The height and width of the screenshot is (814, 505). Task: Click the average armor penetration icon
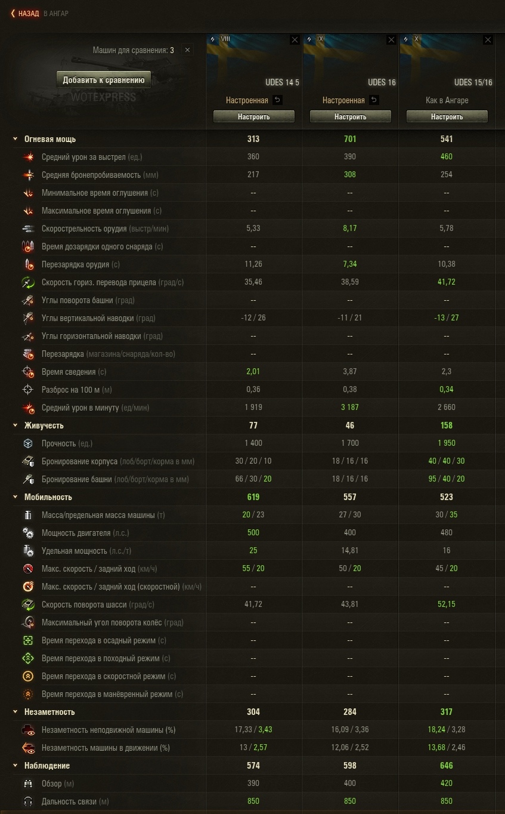tap(28, 175)
